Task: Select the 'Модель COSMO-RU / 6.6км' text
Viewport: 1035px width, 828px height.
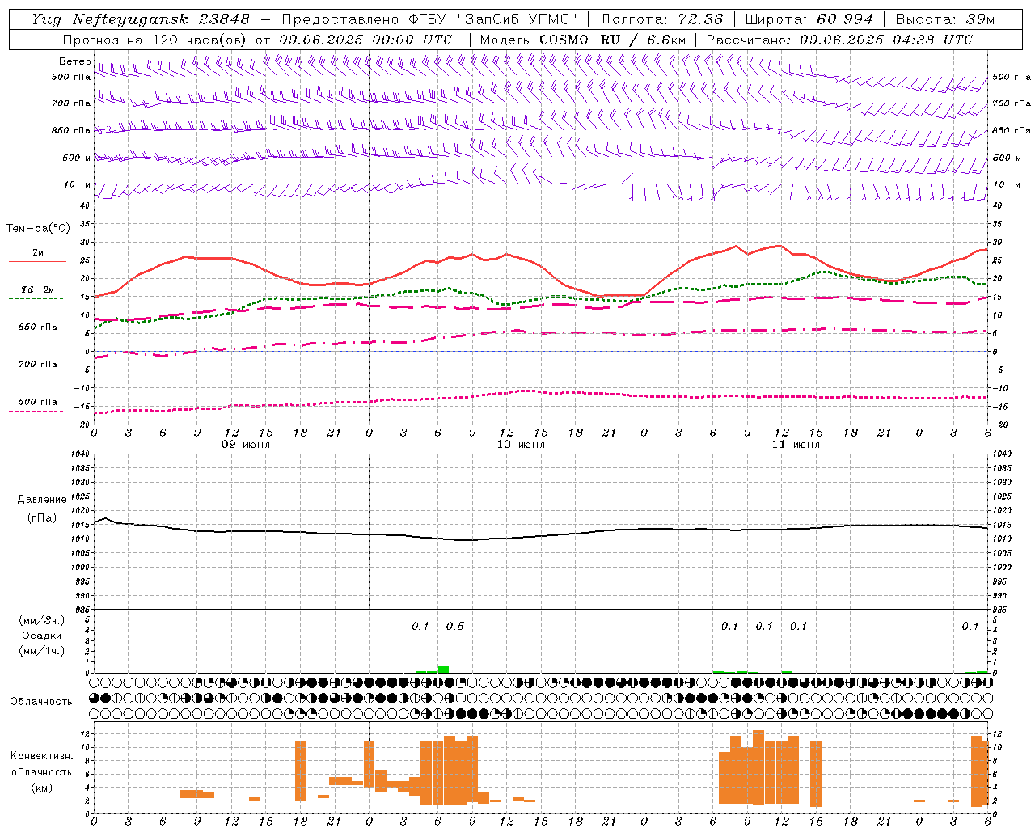Action: pos(582,40)
